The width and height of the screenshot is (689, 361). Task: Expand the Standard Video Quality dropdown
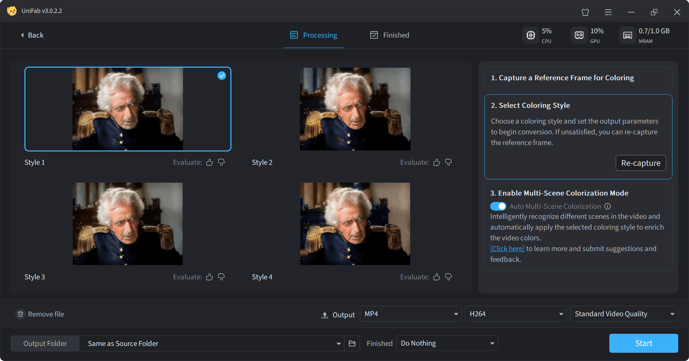[624, 314]
